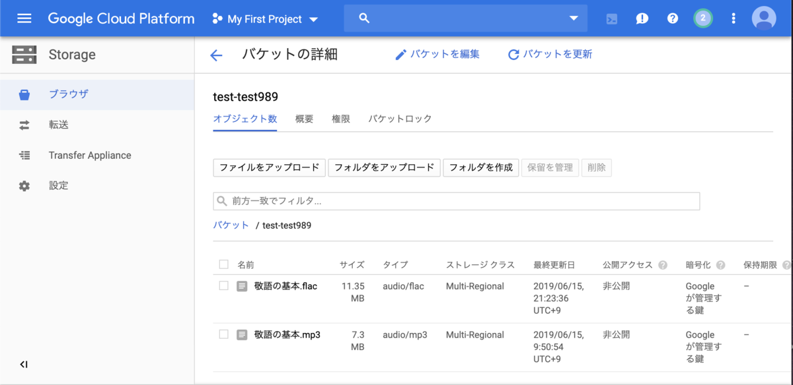The height and width of the screenshot is (385, 793).
Task: Click file icon of 敬語の基本.flac
Action: pos(243,286)
